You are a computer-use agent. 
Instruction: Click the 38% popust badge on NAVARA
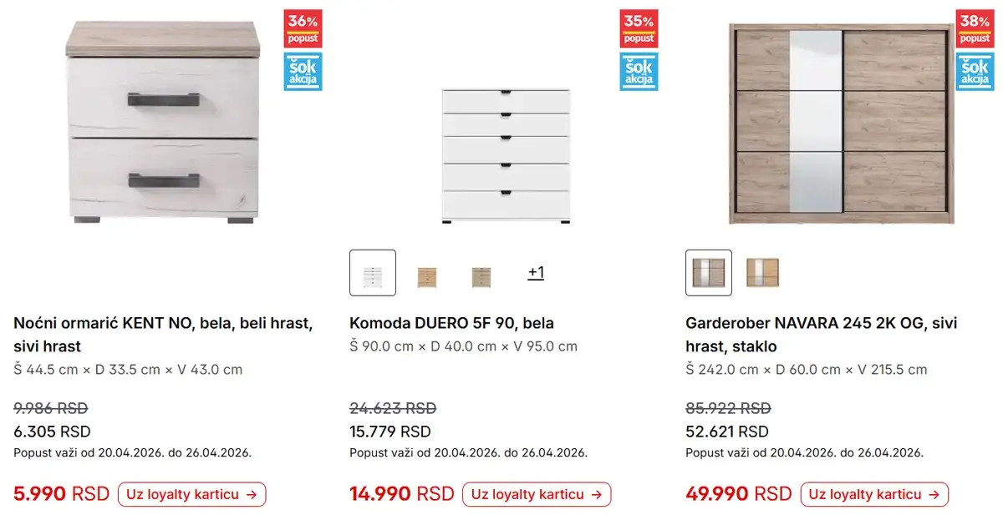coord(975,27)
